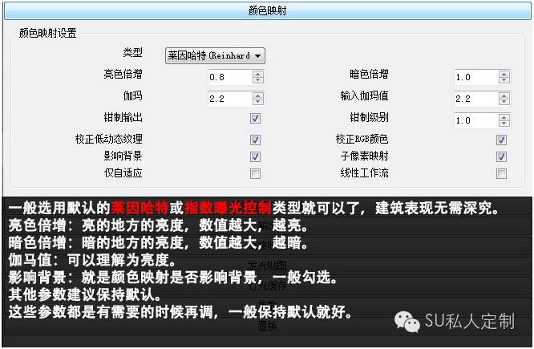Click the 类型 label
This screenshot has width=534, height=349.
(132, 52)
